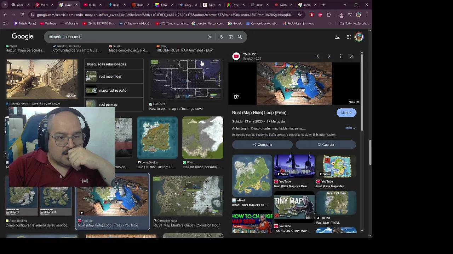Image resolution: width=453 pixels, height=254 pixels.
Task: Clear the search box with the X icon
Action: (210, 37)
